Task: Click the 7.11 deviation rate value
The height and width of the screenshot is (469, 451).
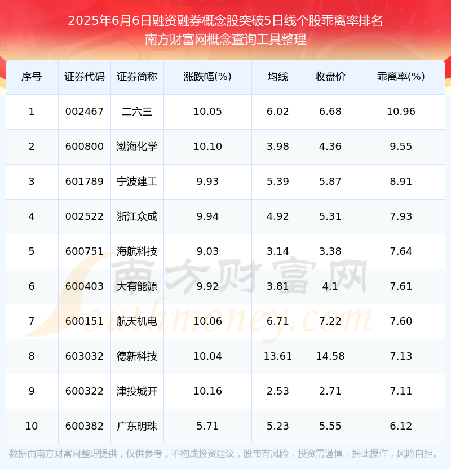Action: click(401, 391)
